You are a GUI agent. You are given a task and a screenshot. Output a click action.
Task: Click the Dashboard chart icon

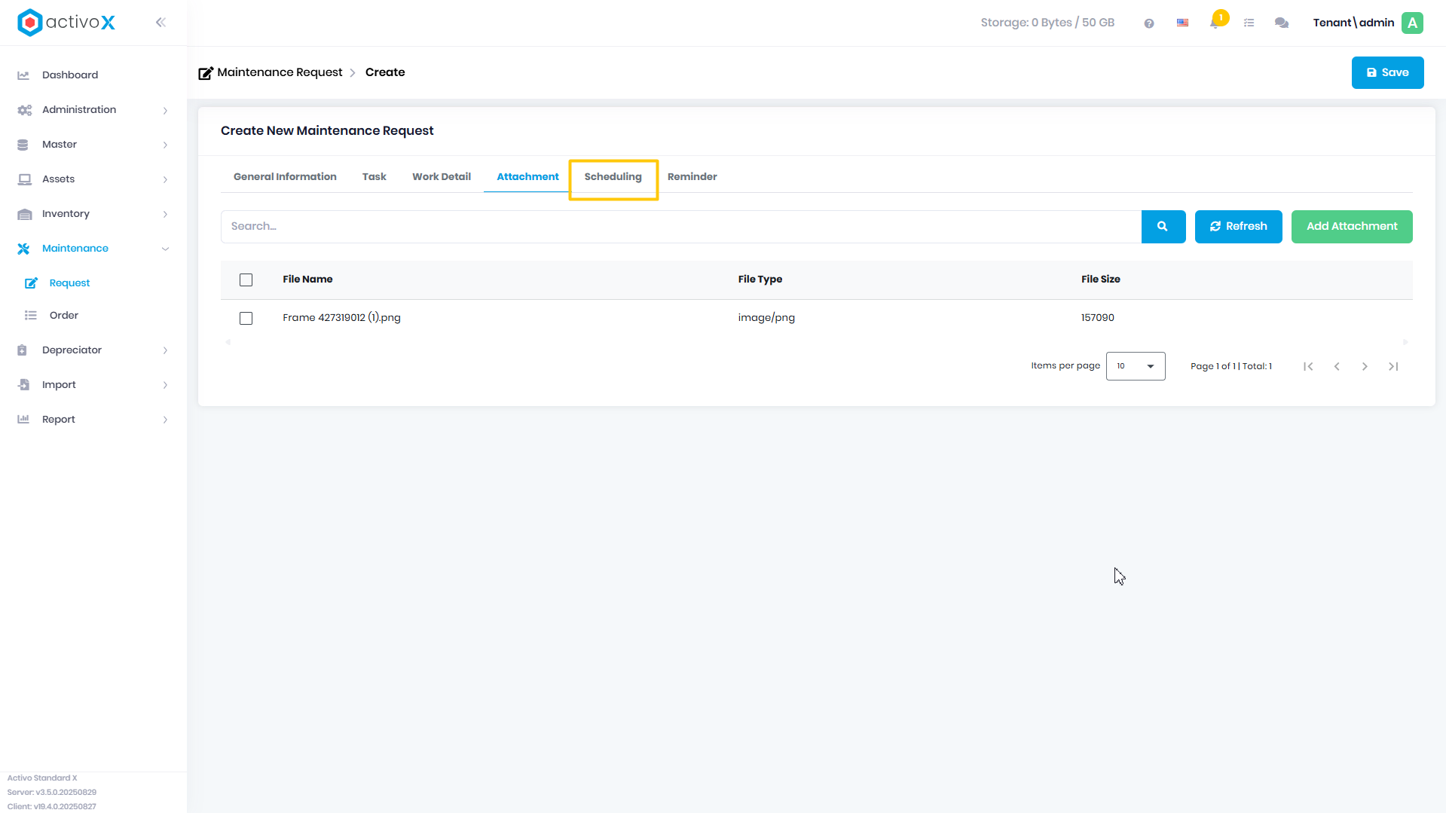24,75
